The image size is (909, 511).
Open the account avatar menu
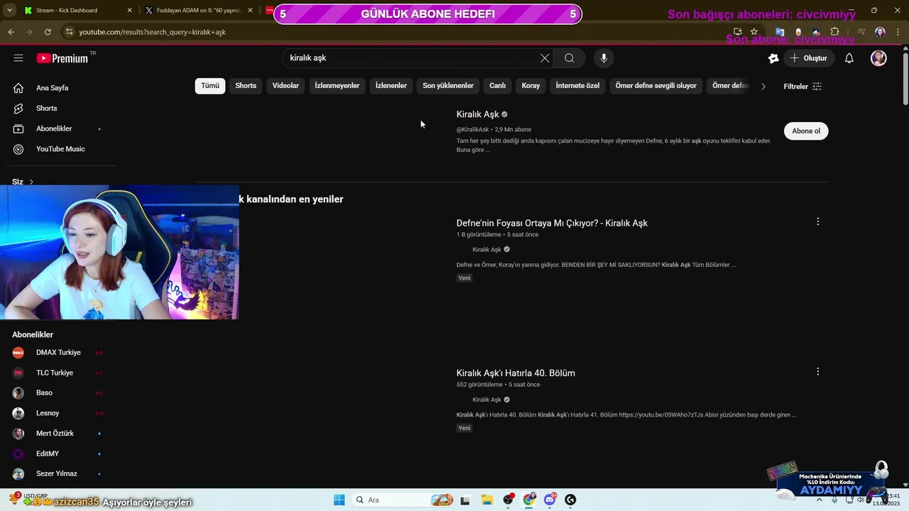pyautogui.click(x=878, y=58)
